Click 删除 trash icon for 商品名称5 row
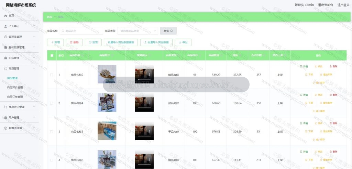Image resolution: width=352 pixels, height=169 pixels. tap(330, 66)
